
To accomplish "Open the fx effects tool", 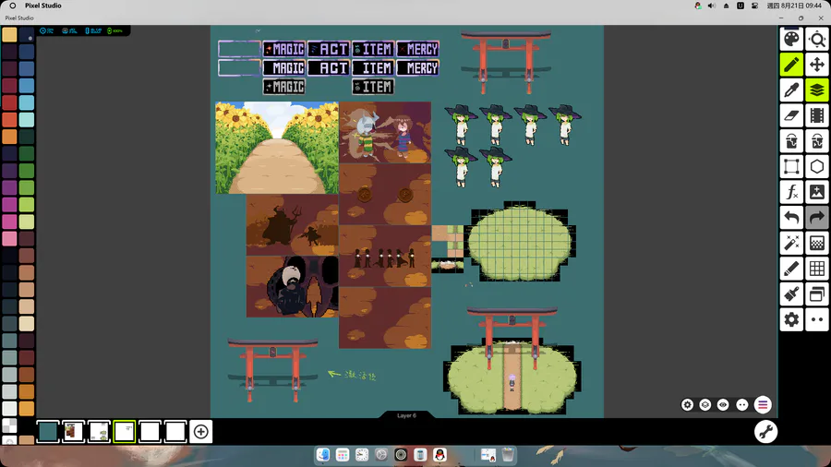I will click(791, 192).
